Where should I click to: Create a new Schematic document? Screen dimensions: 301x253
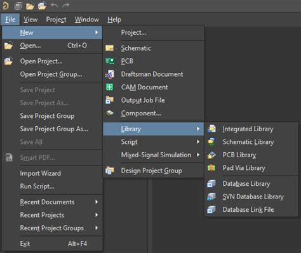pyautogui.click(x=154, y=48)
